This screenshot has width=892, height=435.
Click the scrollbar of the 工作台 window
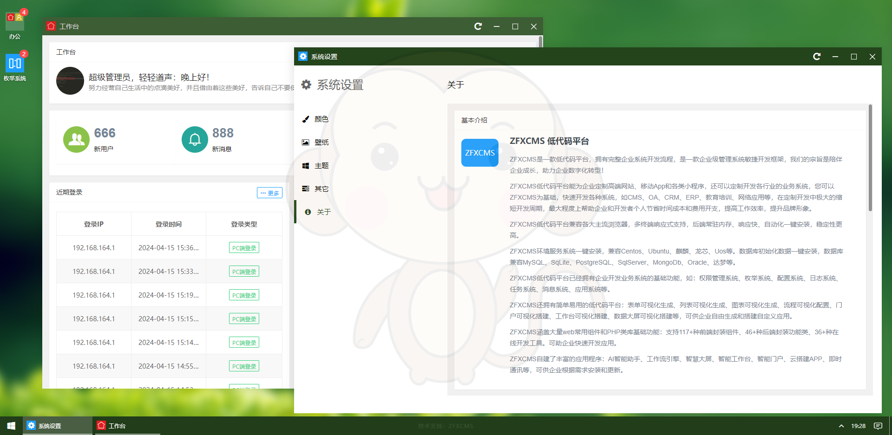click(x=541, y=42)
